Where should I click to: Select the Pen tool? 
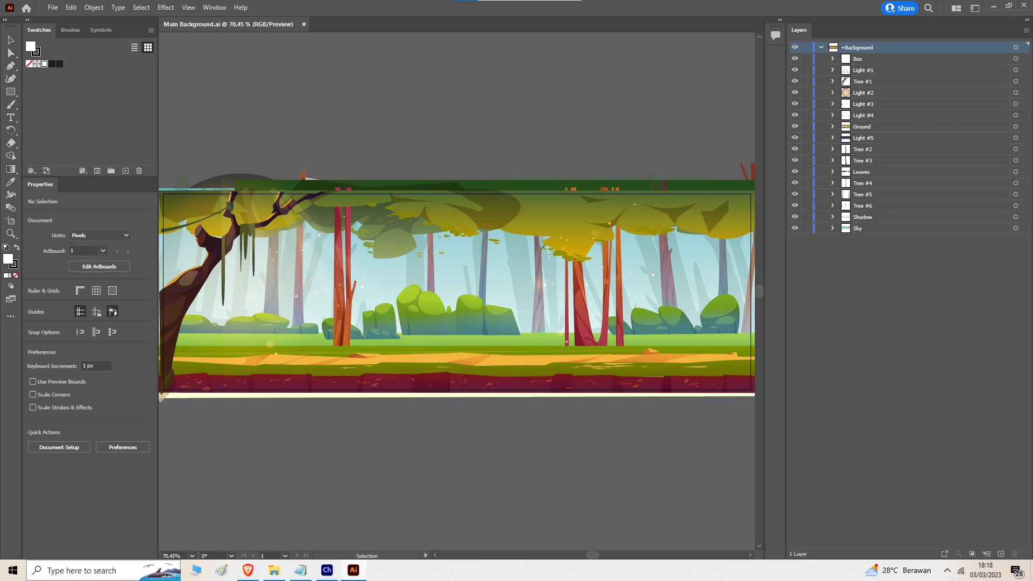(10, 66)
